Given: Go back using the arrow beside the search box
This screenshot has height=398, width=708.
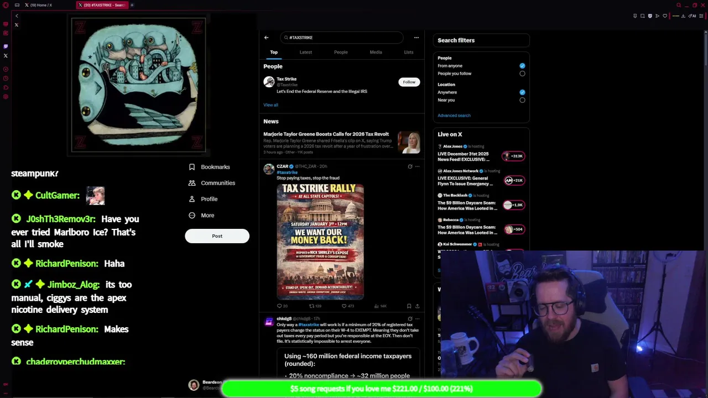Looking at the screenshot, I should [x=266, y=38].
